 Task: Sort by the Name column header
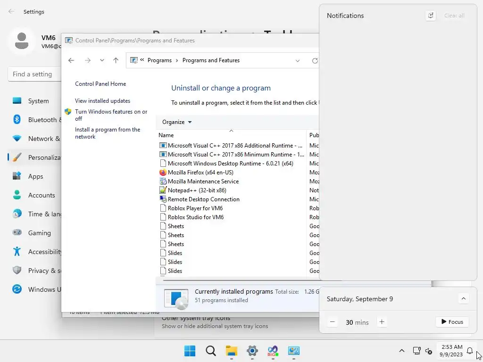point(166,135)
